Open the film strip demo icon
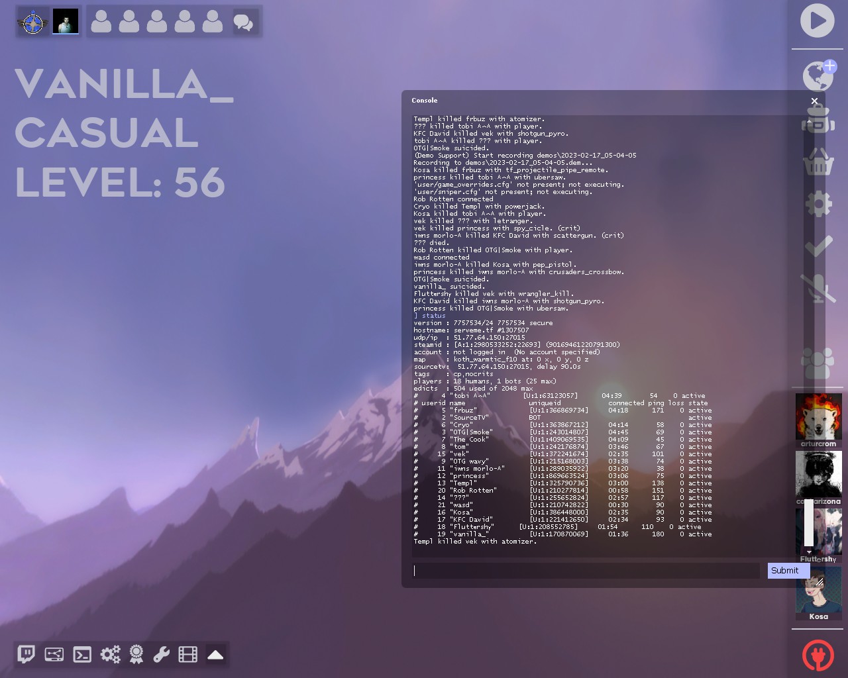The width and height of the screenshot is (848, 678). point(188,655)
